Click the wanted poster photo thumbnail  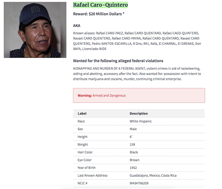(35, 30)
